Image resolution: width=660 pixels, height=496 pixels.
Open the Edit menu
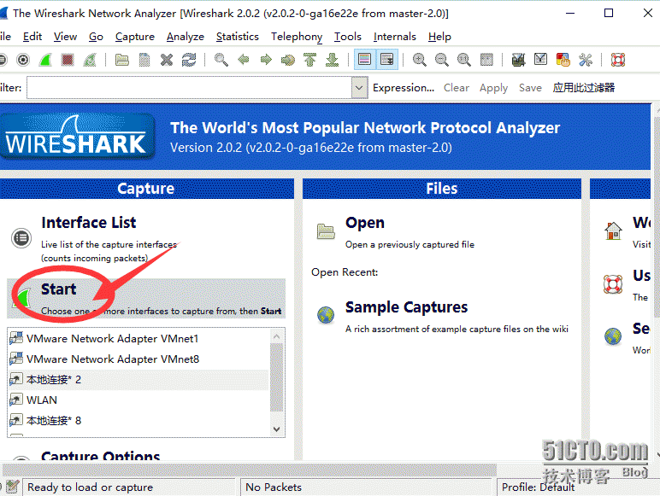pos(32,37)
